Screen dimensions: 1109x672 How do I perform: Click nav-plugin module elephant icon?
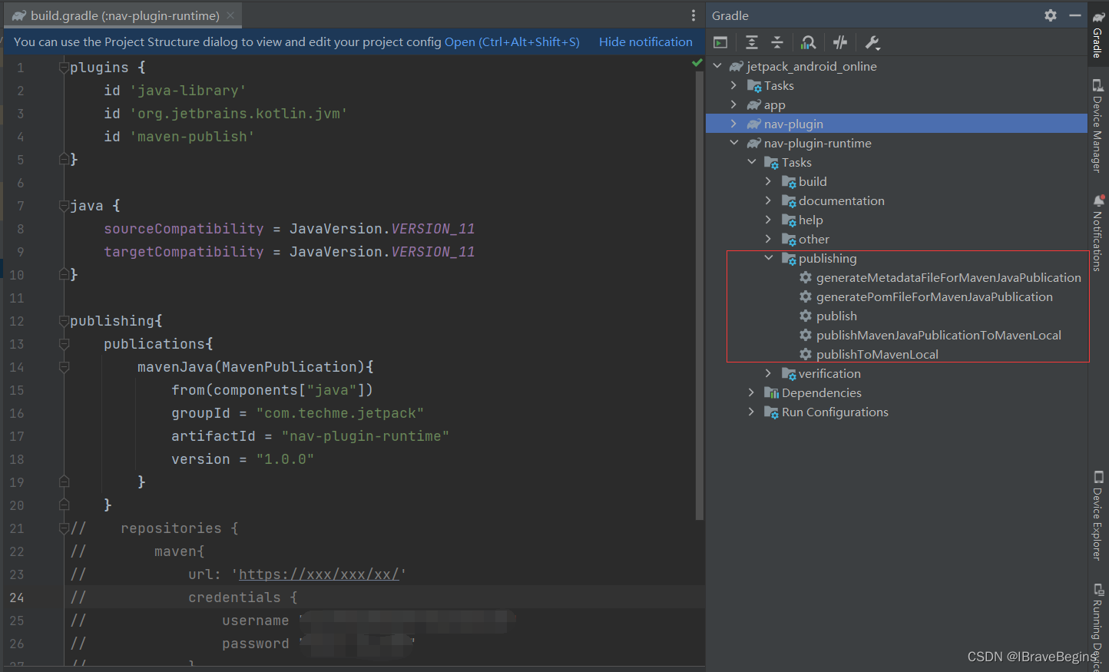754,124
